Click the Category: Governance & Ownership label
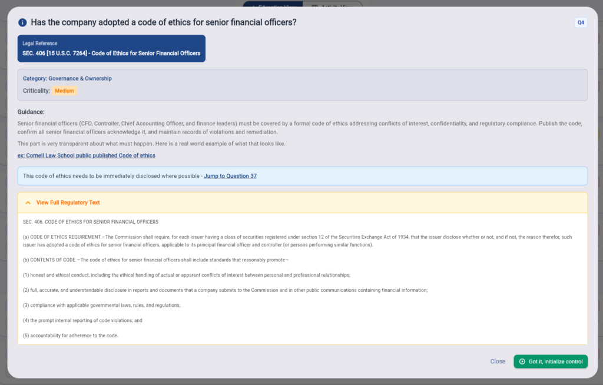Screen dimensions: 603x385 pyautogui.click(x=67, y=78)
